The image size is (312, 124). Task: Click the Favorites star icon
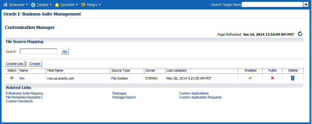57,5
